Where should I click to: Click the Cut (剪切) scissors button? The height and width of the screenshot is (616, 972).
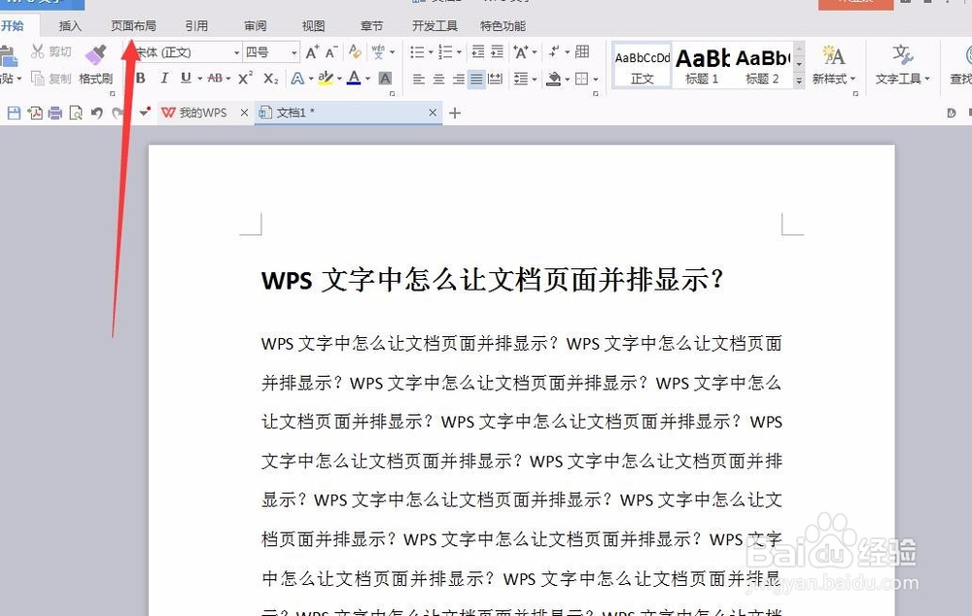pyautogui.click(x=52, y=51)
